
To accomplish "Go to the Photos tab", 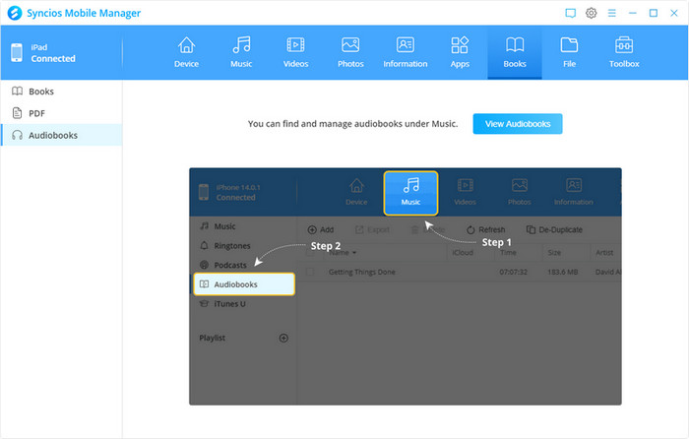I will click(x=350, y=53).
